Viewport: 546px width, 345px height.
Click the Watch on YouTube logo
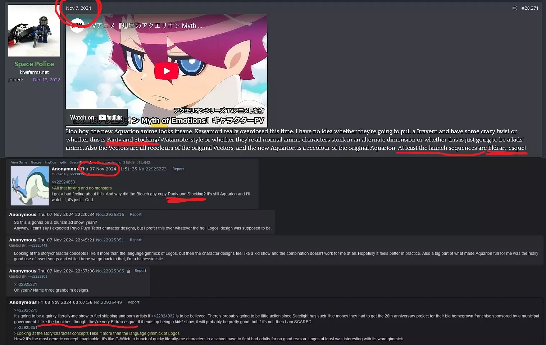(96, 118)
